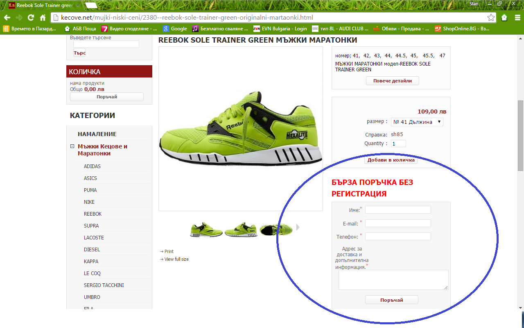Open Обяви - Продава bookmark

tap(401, 29)
